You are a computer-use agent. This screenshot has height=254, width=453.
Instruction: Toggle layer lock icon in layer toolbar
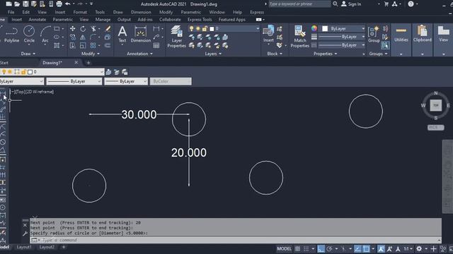(23, 72)
